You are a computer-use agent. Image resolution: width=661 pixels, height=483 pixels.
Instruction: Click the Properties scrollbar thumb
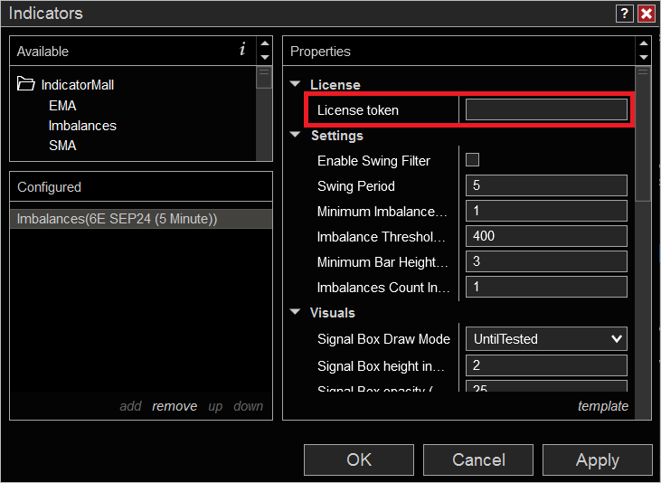pyautogui.click(x=643, y=134)
